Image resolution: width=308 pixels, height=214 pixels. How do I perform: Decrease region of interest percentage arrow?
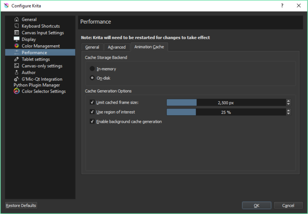(x=288, y=114)
